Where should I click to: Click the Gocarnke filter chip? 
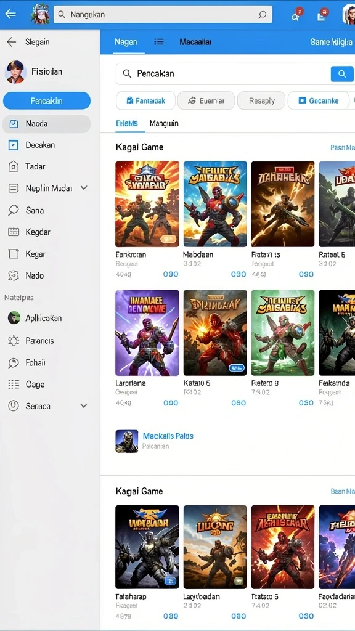(319, 100)
